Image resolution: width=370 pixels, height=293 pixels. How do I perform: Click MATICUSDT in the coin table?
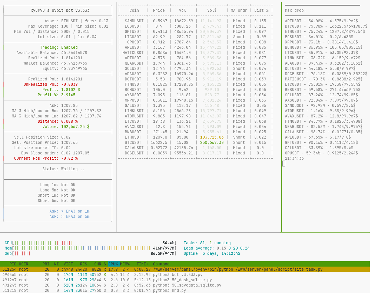click(133, 53)
